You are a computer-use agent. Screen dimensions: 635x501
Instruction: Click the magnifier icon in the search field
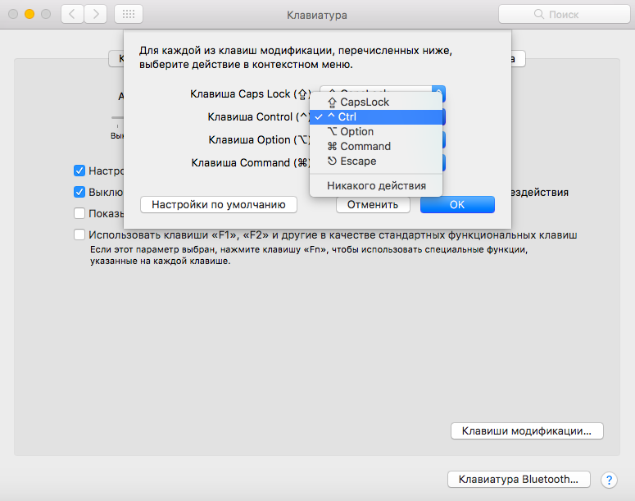coord(538,15)
